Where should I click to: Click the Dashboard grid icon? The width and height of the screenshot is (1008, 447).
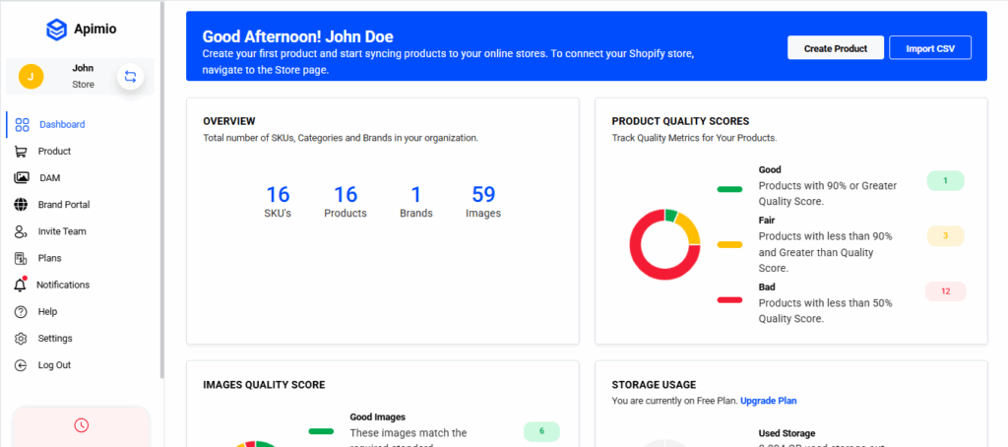click(x=22, y=125)
